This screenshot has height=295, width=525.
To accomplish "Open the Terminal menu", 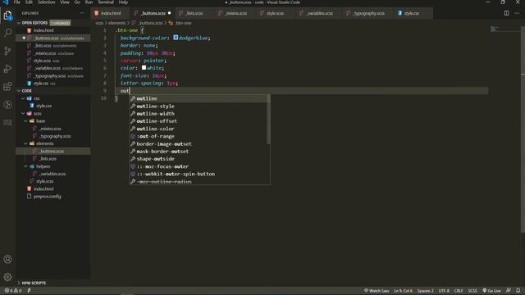I will pos(106,2).
